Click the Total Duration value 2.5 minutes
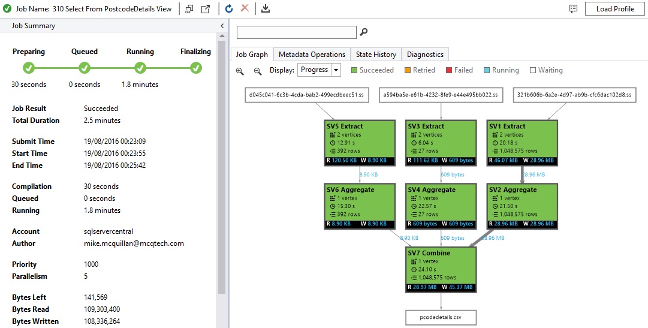 coord(102,121)
